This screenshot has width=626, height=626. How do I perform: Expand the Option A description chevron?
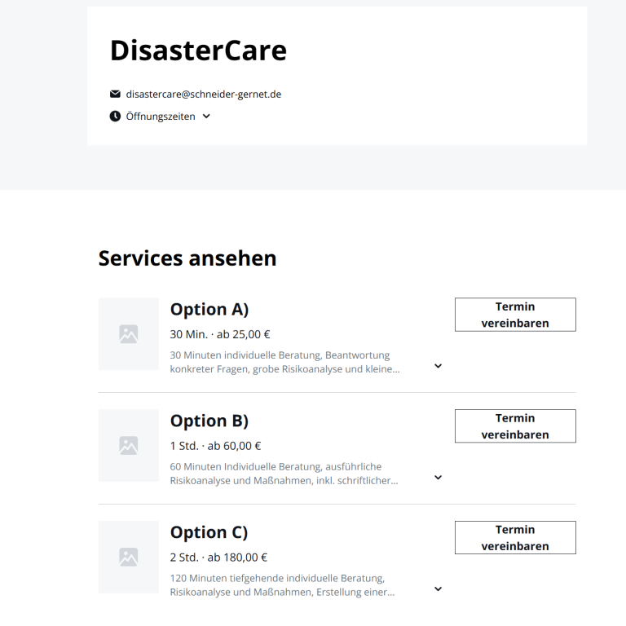point(438,366)
